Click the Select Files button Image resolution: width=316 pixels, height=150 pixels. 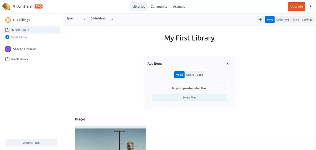pyautogui.click(x=189, y=98)
